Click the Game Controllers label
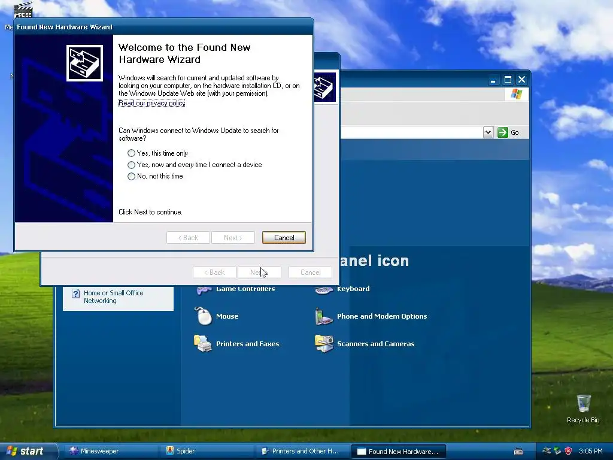This screenshot has height=460, width=613. pyautogui.click(x=245, y=289)
